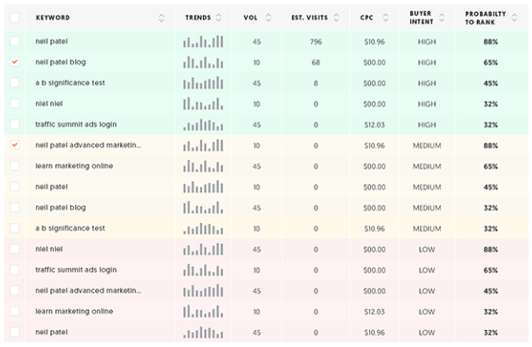Select the MEDIUM intent 'neil patel' row checkbox
Screen dimensions: 532x347
15,187
